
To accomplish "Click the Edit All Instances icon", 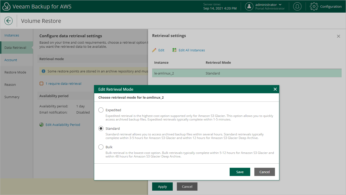I will 175,50.
